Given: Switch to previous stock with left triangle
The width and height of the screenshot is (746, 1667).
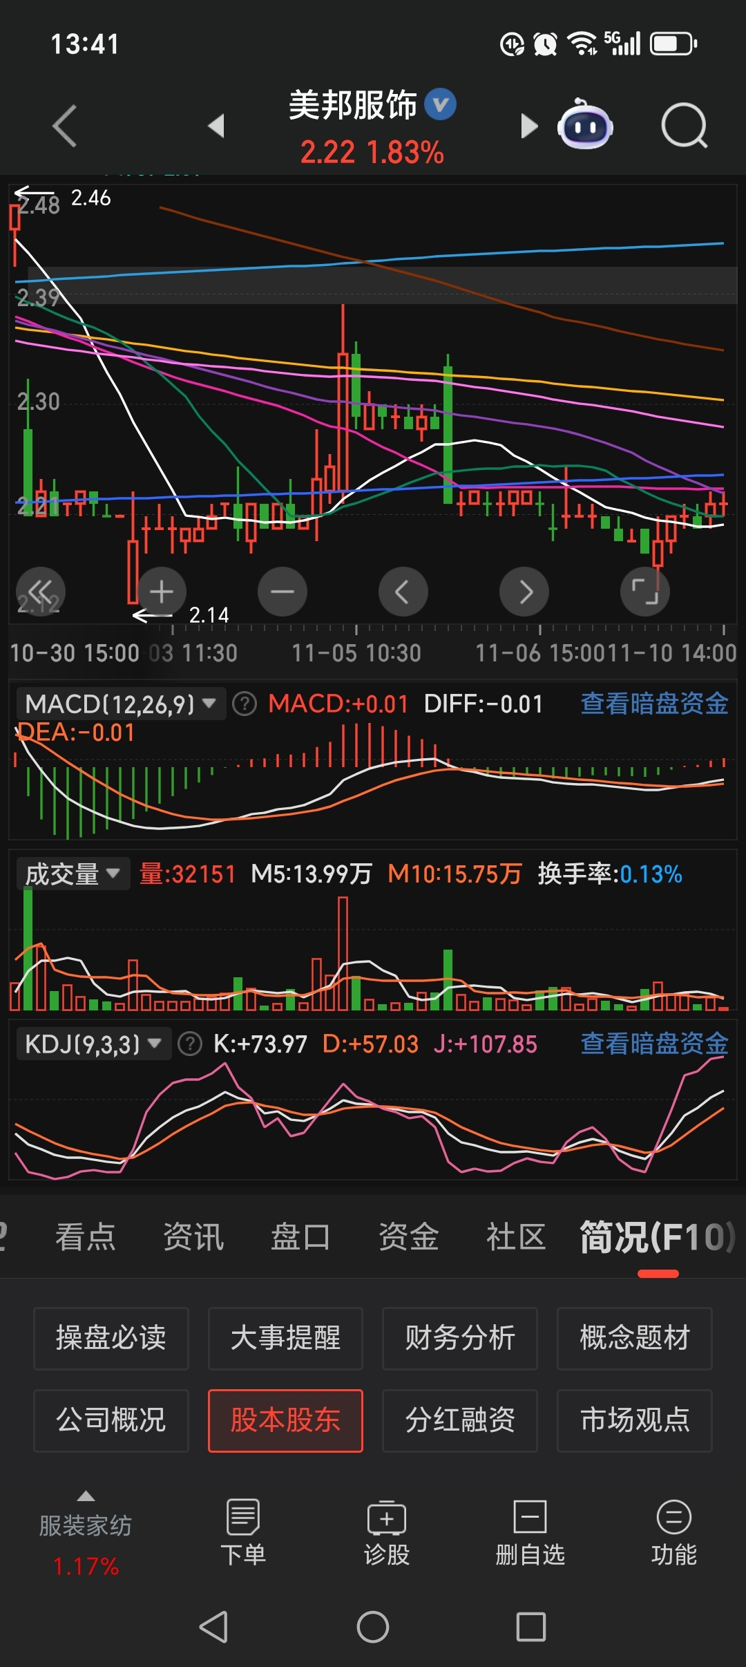Looking at the screenshot, I should [x=216, y=126].
